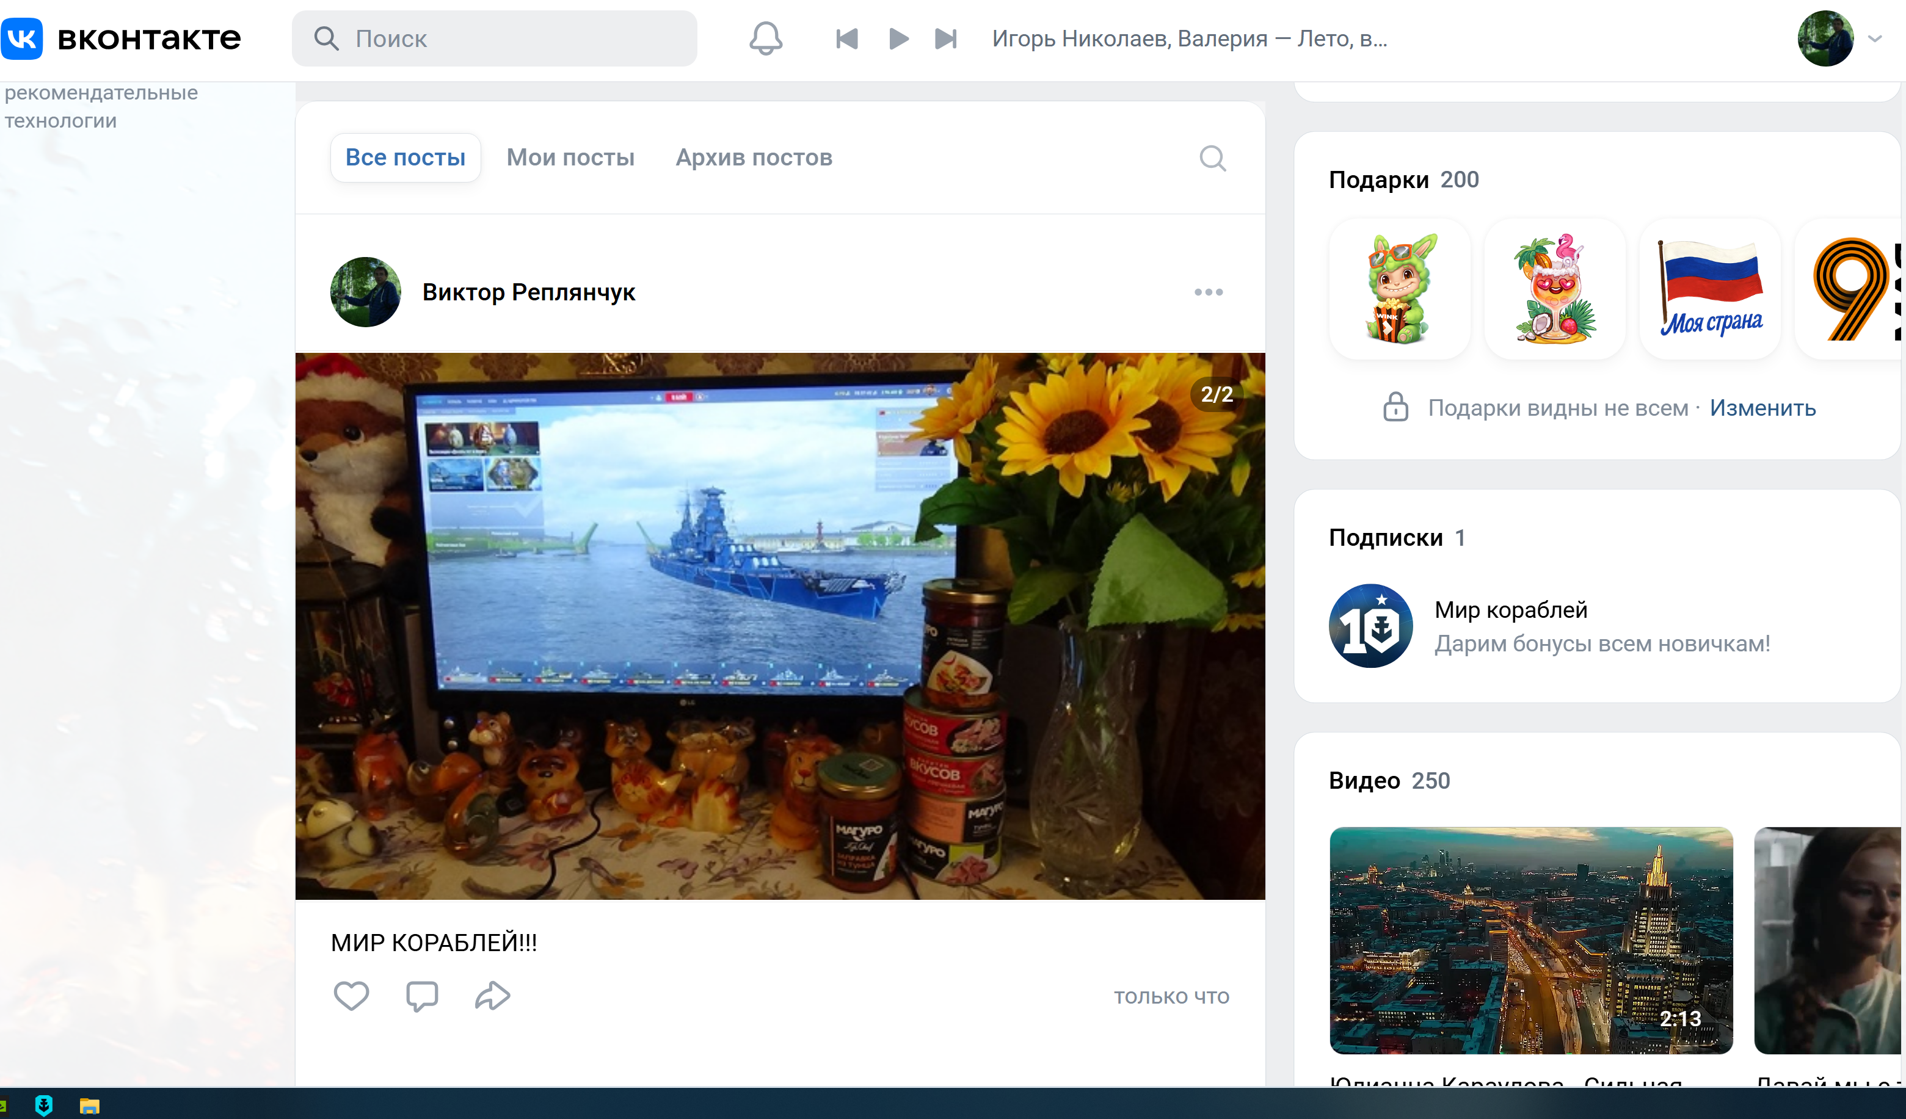Open the profile avatar menu in header

(1825, 38)
